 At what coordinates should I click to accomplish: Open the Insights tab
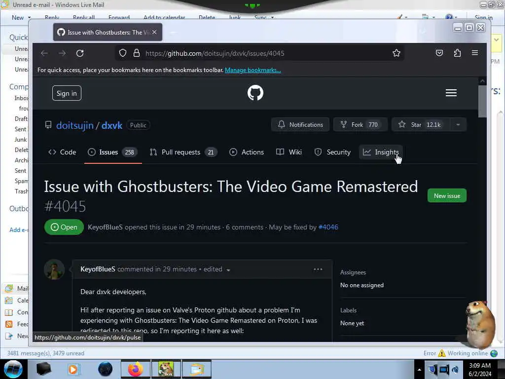381,152
